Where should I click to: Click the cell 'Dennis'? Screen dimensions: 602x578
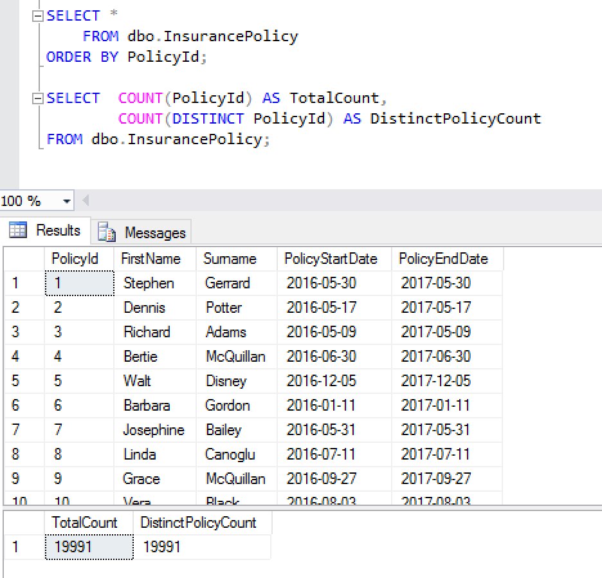click(155, 308)
